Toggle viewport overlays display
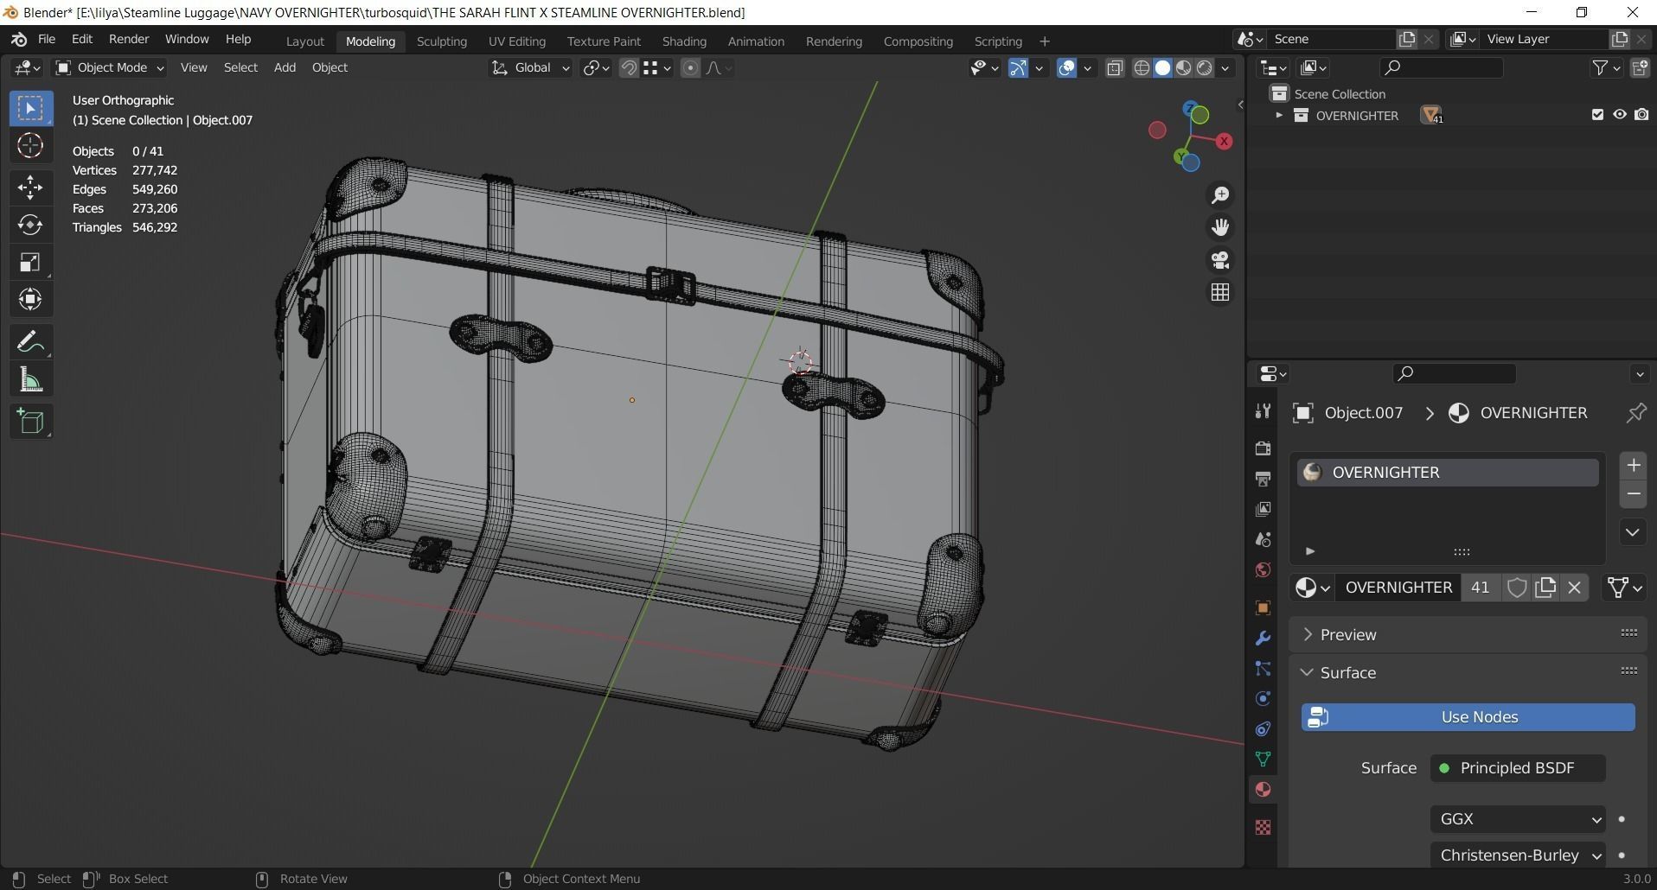Viewport: 1657px width, 890px height. (x=1066, y=68)
